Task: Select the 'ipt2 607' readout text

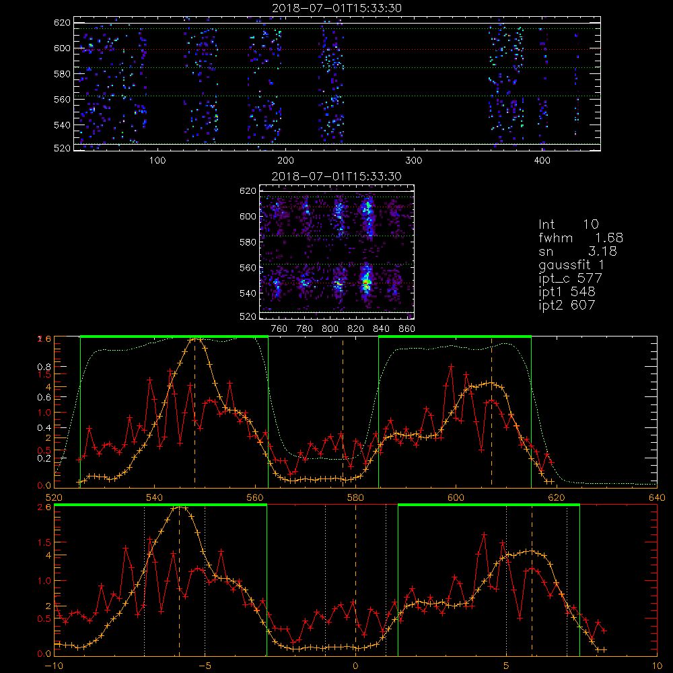Action: coord(567,305)
